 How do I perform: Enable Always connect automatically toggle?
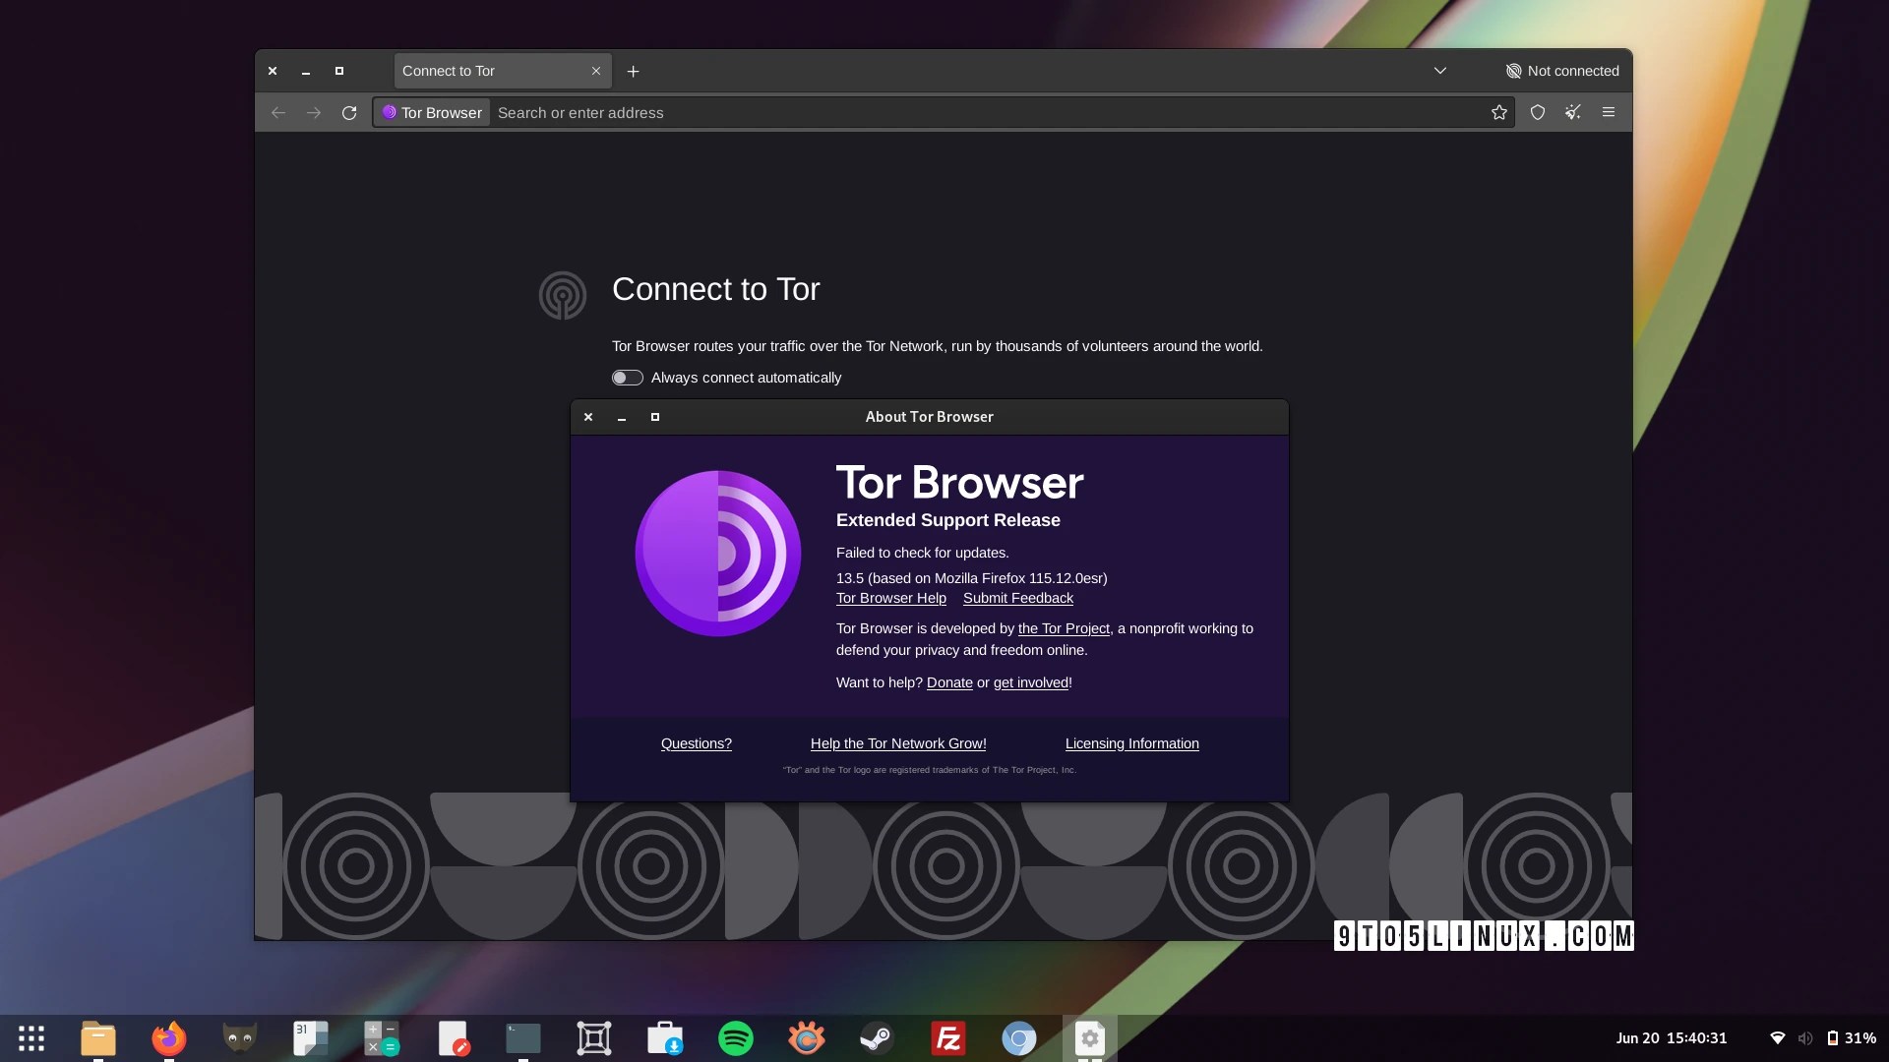[627, 378]
